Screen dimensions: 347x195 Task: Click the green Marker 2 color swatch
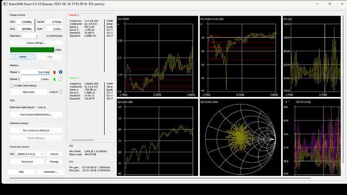point(54,79)
